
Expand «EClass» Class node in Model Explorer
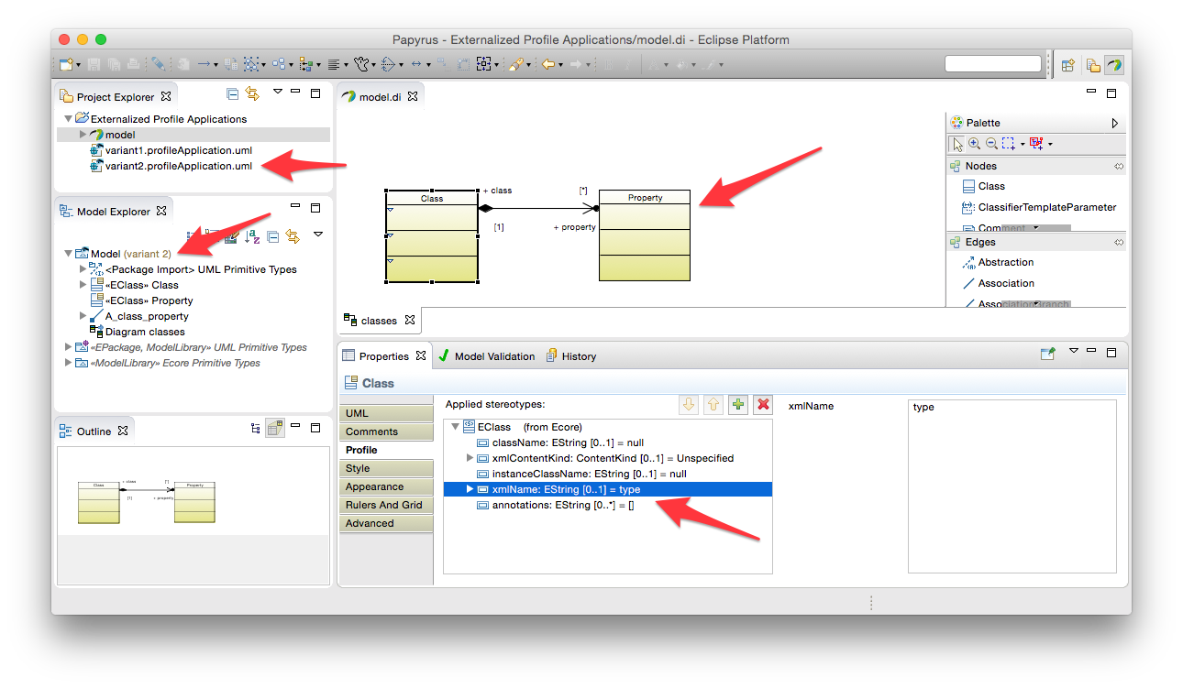click(x=83, y=285)
